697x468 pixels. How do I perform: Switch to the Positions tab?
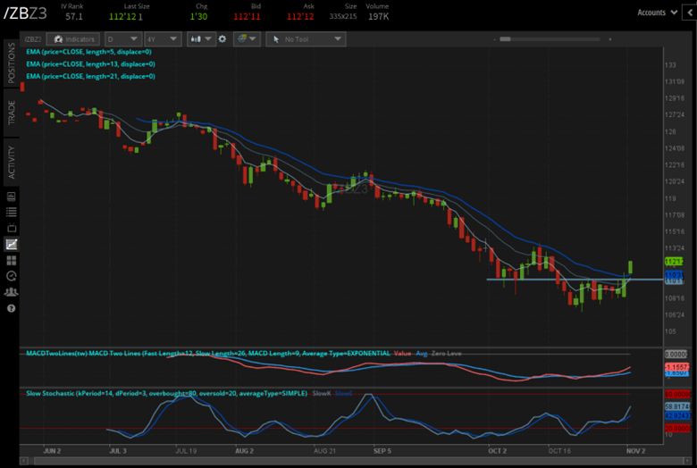[12, 66]
